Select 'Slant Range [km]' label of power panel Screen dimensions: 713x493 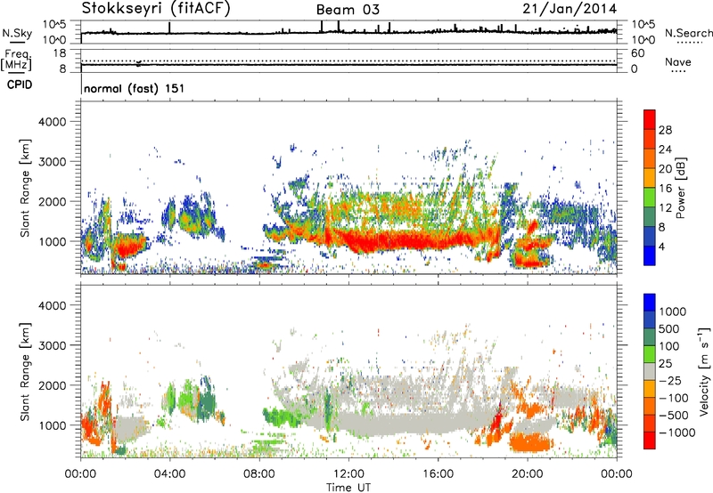click(x=25, y=188)
